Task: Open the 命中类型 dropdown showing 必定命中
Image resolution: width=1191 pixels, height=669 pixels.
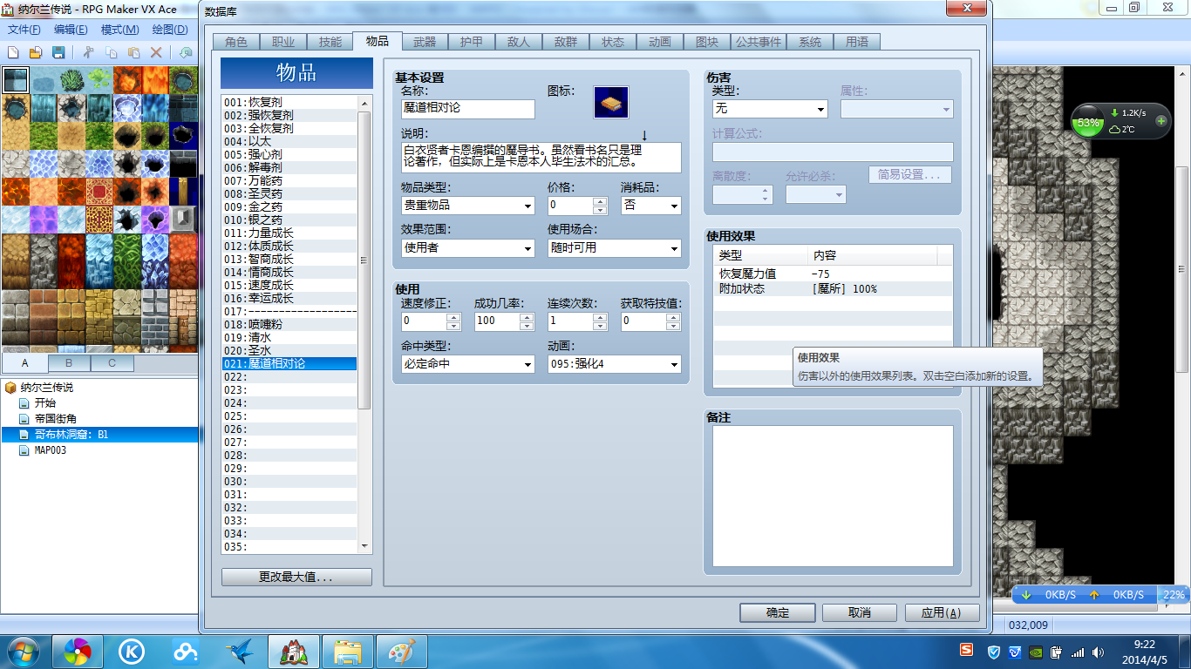Action: 468,364
